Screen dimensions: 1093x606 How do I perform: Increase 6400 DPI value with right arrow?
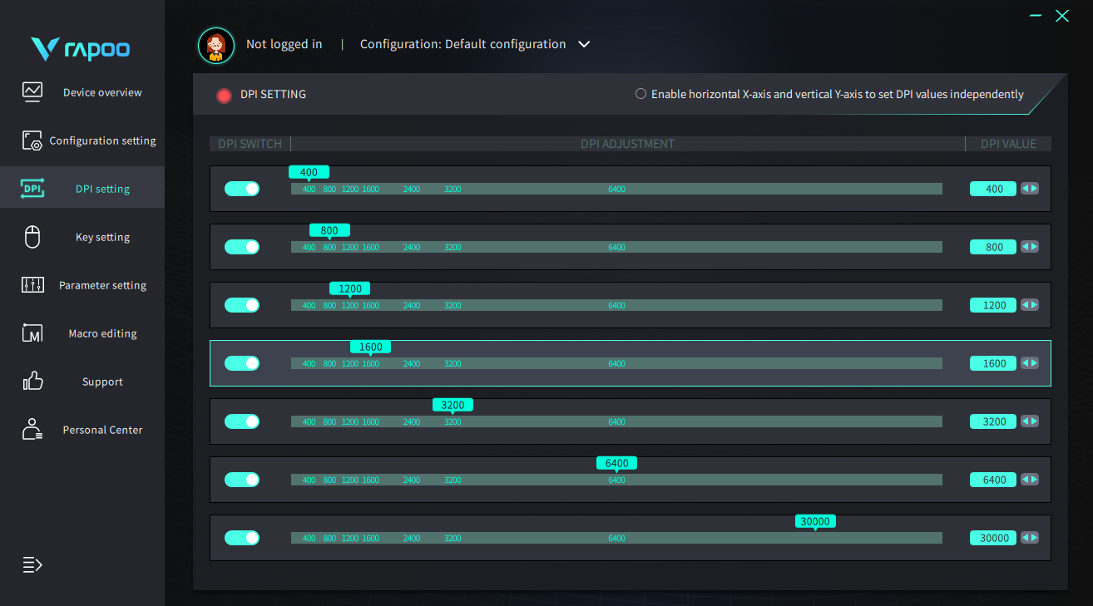pyautogui.click(x=1034, y=480)
